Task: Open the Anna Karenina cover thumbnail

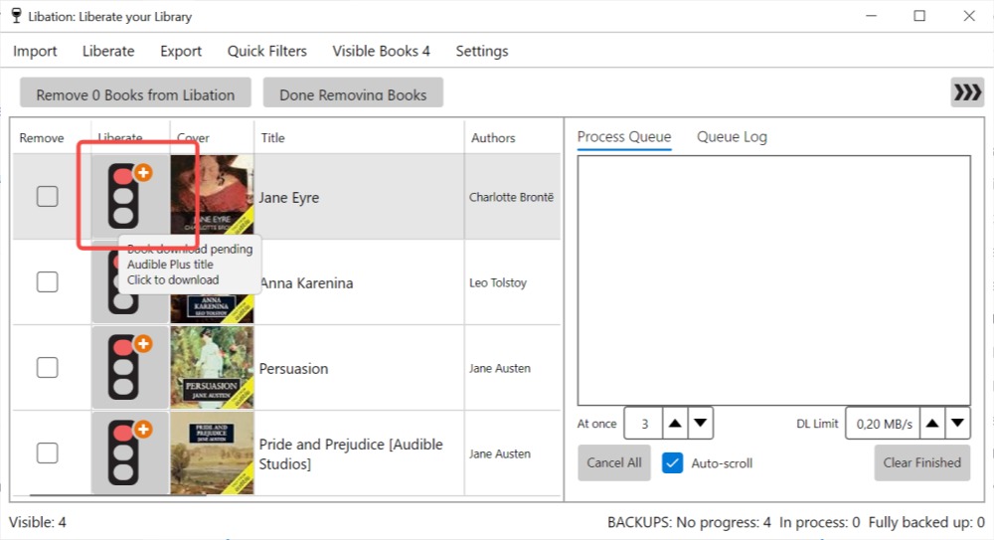Action: point(212,309)
